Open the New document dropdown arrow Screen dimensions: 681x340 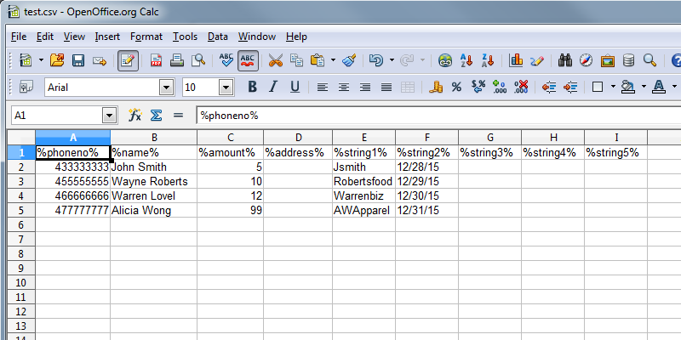[41, 60]
